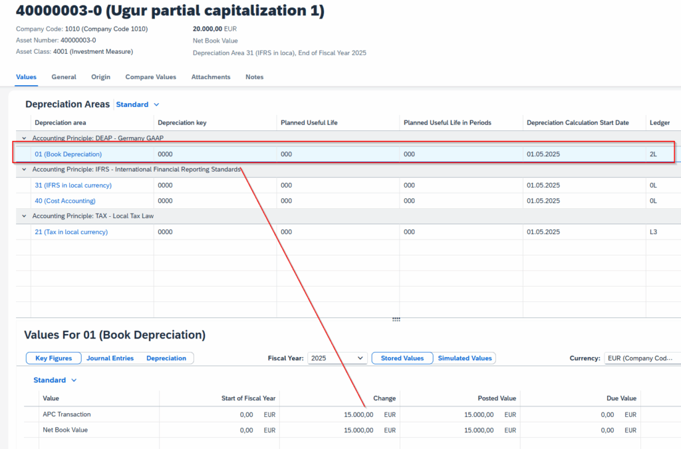
Task: Switch to the General tab
Action: tap(64, 77)
